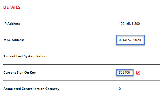Click the Associated Controllers on Gateway label
Screen dimensions: 160x100
tap(31, 89)
